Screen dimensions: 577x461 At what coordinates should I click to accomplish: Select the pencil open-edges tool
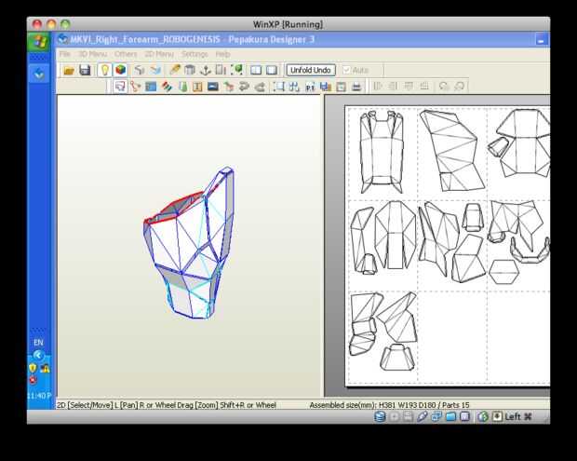(174, 70)
